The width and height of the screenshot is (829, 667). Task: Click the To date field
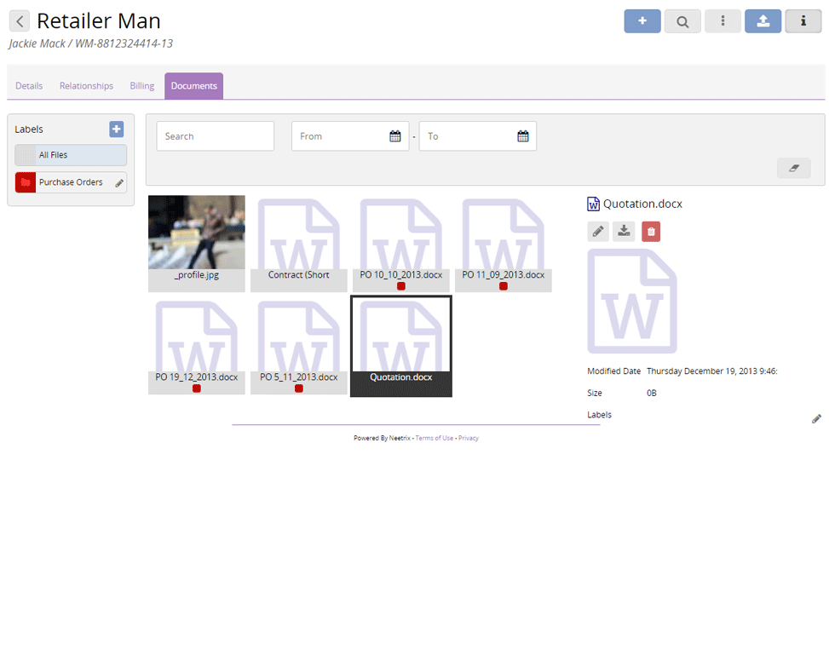[x=478, y=136]
